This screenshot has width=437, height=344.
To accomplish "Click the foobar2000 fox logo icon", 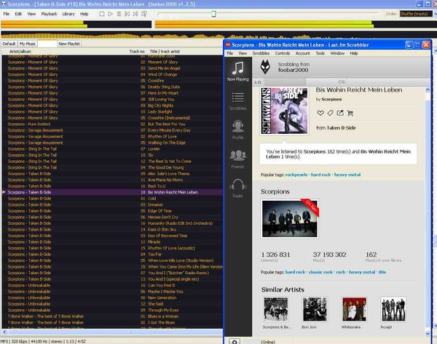I will click(x=265, y=67).
